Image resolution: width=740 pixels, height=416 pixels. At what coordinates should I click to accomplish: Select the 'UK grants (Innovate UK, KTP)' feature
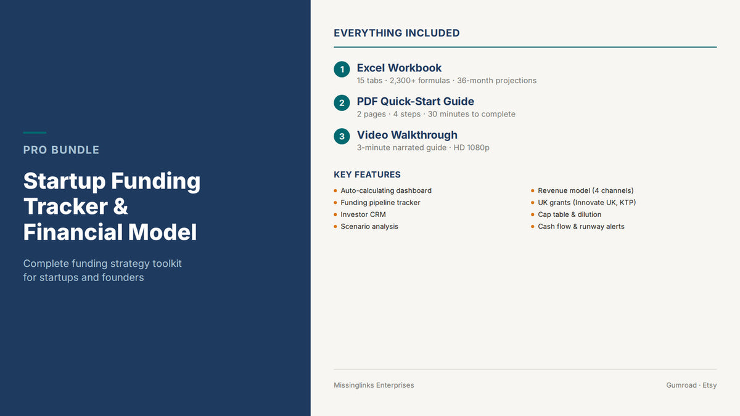coord(587,203)
